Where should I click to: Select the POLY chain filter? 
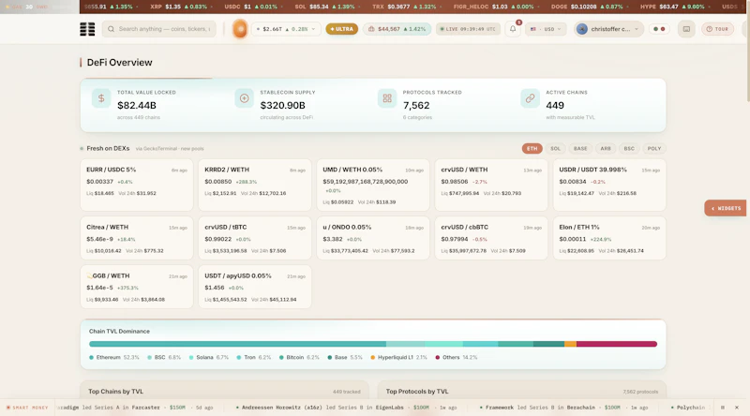[x=653, y=149]
